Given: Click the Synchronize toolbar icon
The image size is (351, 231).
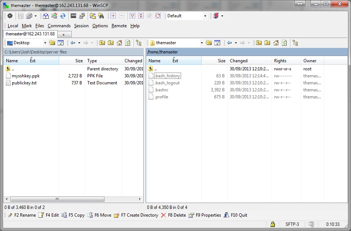Looking at the screenshot, I should click(x=63, y=16).
